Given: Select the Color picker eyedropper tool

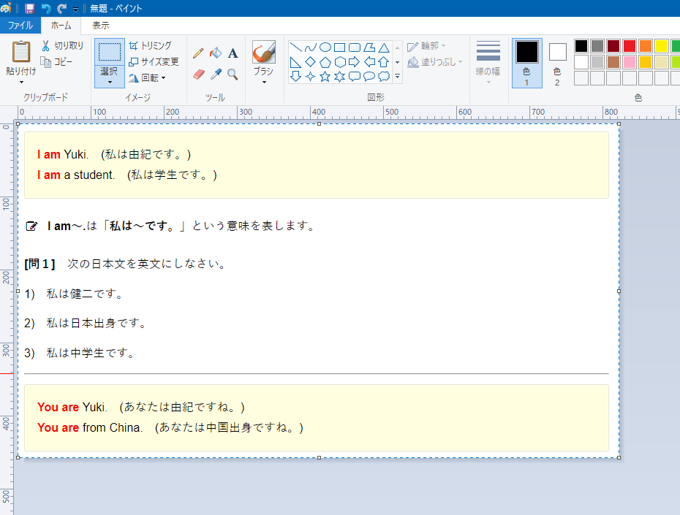Looking at the screenshot, I should (215, 74).
